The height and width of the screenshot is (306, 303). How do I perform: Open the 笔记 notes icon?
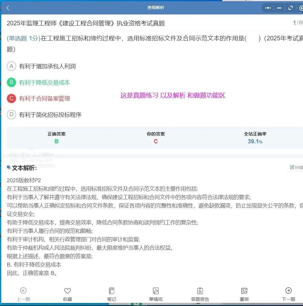(x=111, y=291)
